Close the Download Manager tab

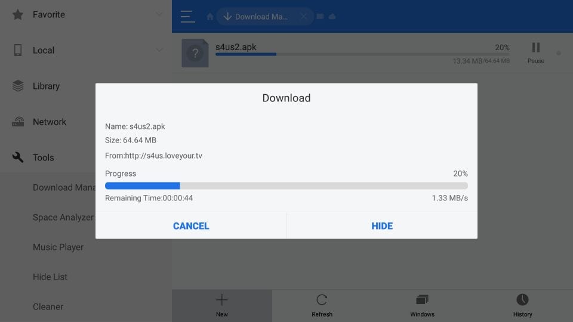(303, 17)
